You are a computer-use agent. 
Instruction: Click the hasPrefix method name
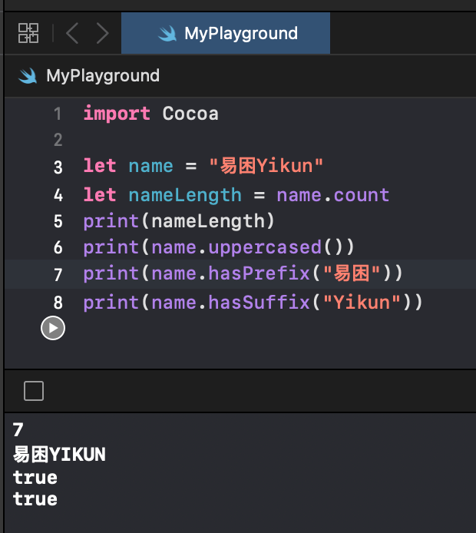259,273
